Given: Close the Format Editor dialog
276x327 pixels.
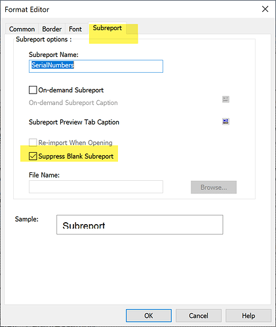Looking at the screenshot, I should point(265,9).
